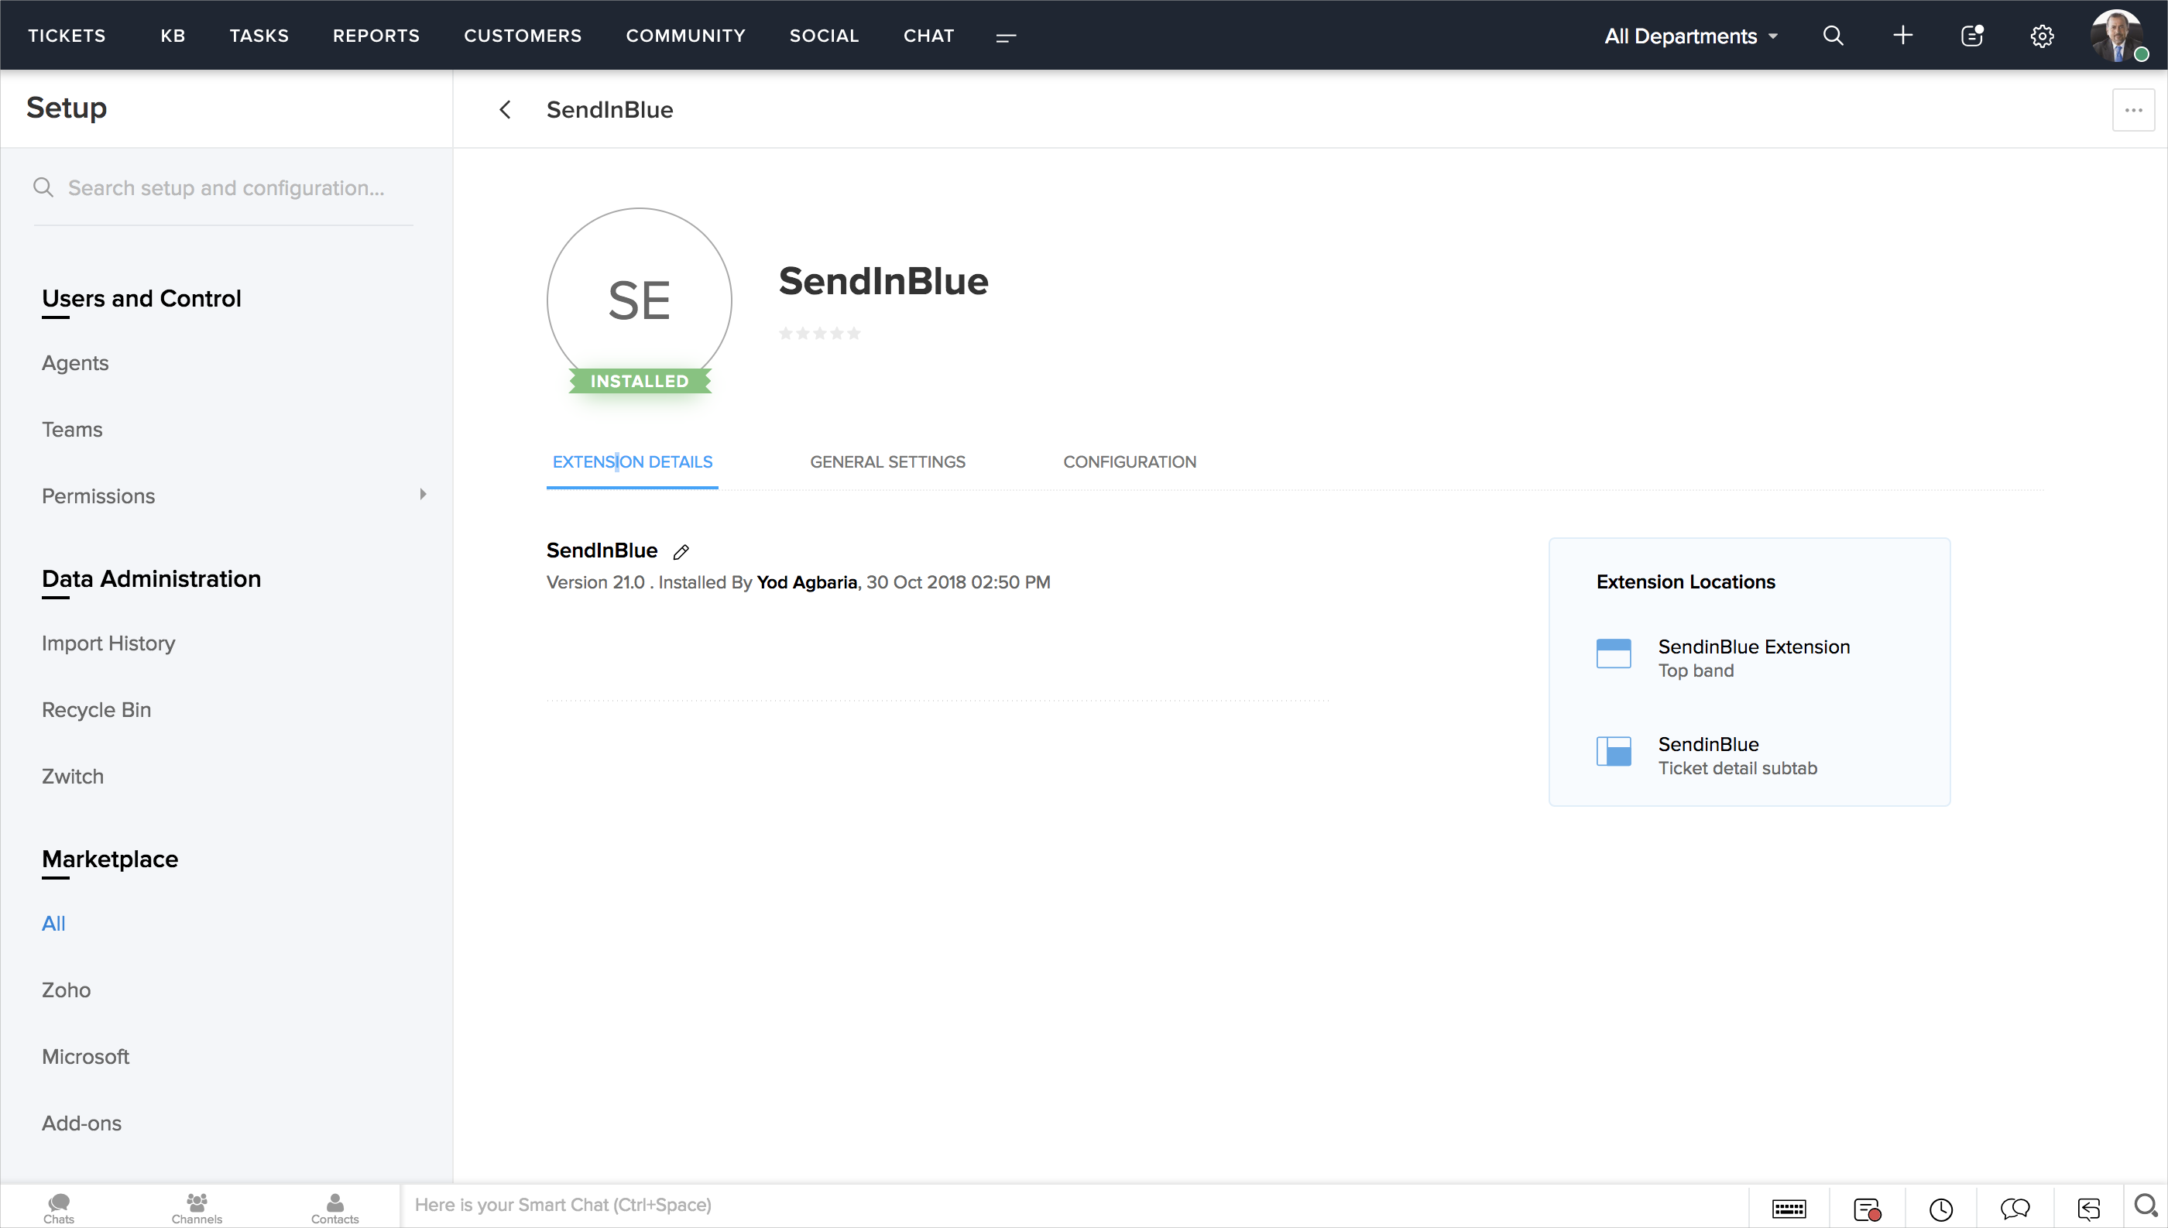
Task: Click the star rating under SendInBlue
Action: [818, 333]
